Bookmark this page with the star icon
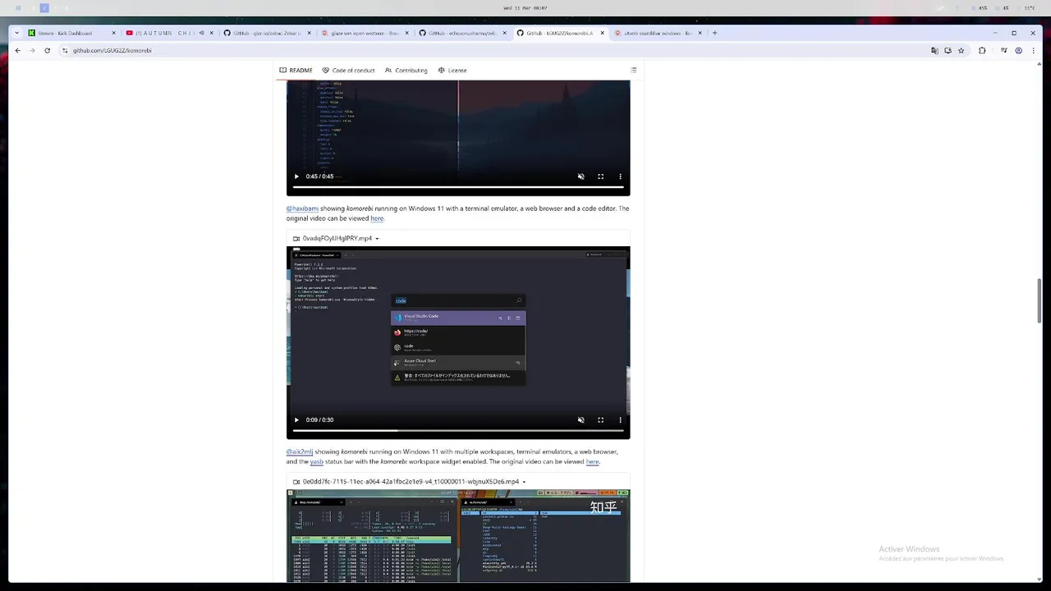Image resolution: width=1051 pixels, height=591 pixels. pos(961,50)
